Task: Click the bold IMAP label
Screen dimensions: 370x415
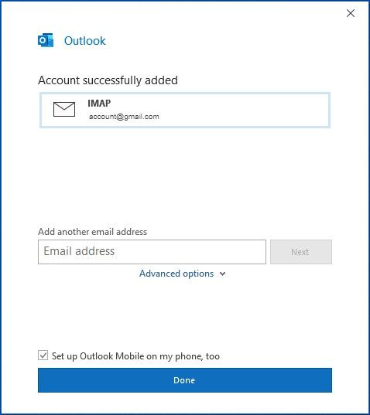Action: pyautogui.click(x=99, y=103)
